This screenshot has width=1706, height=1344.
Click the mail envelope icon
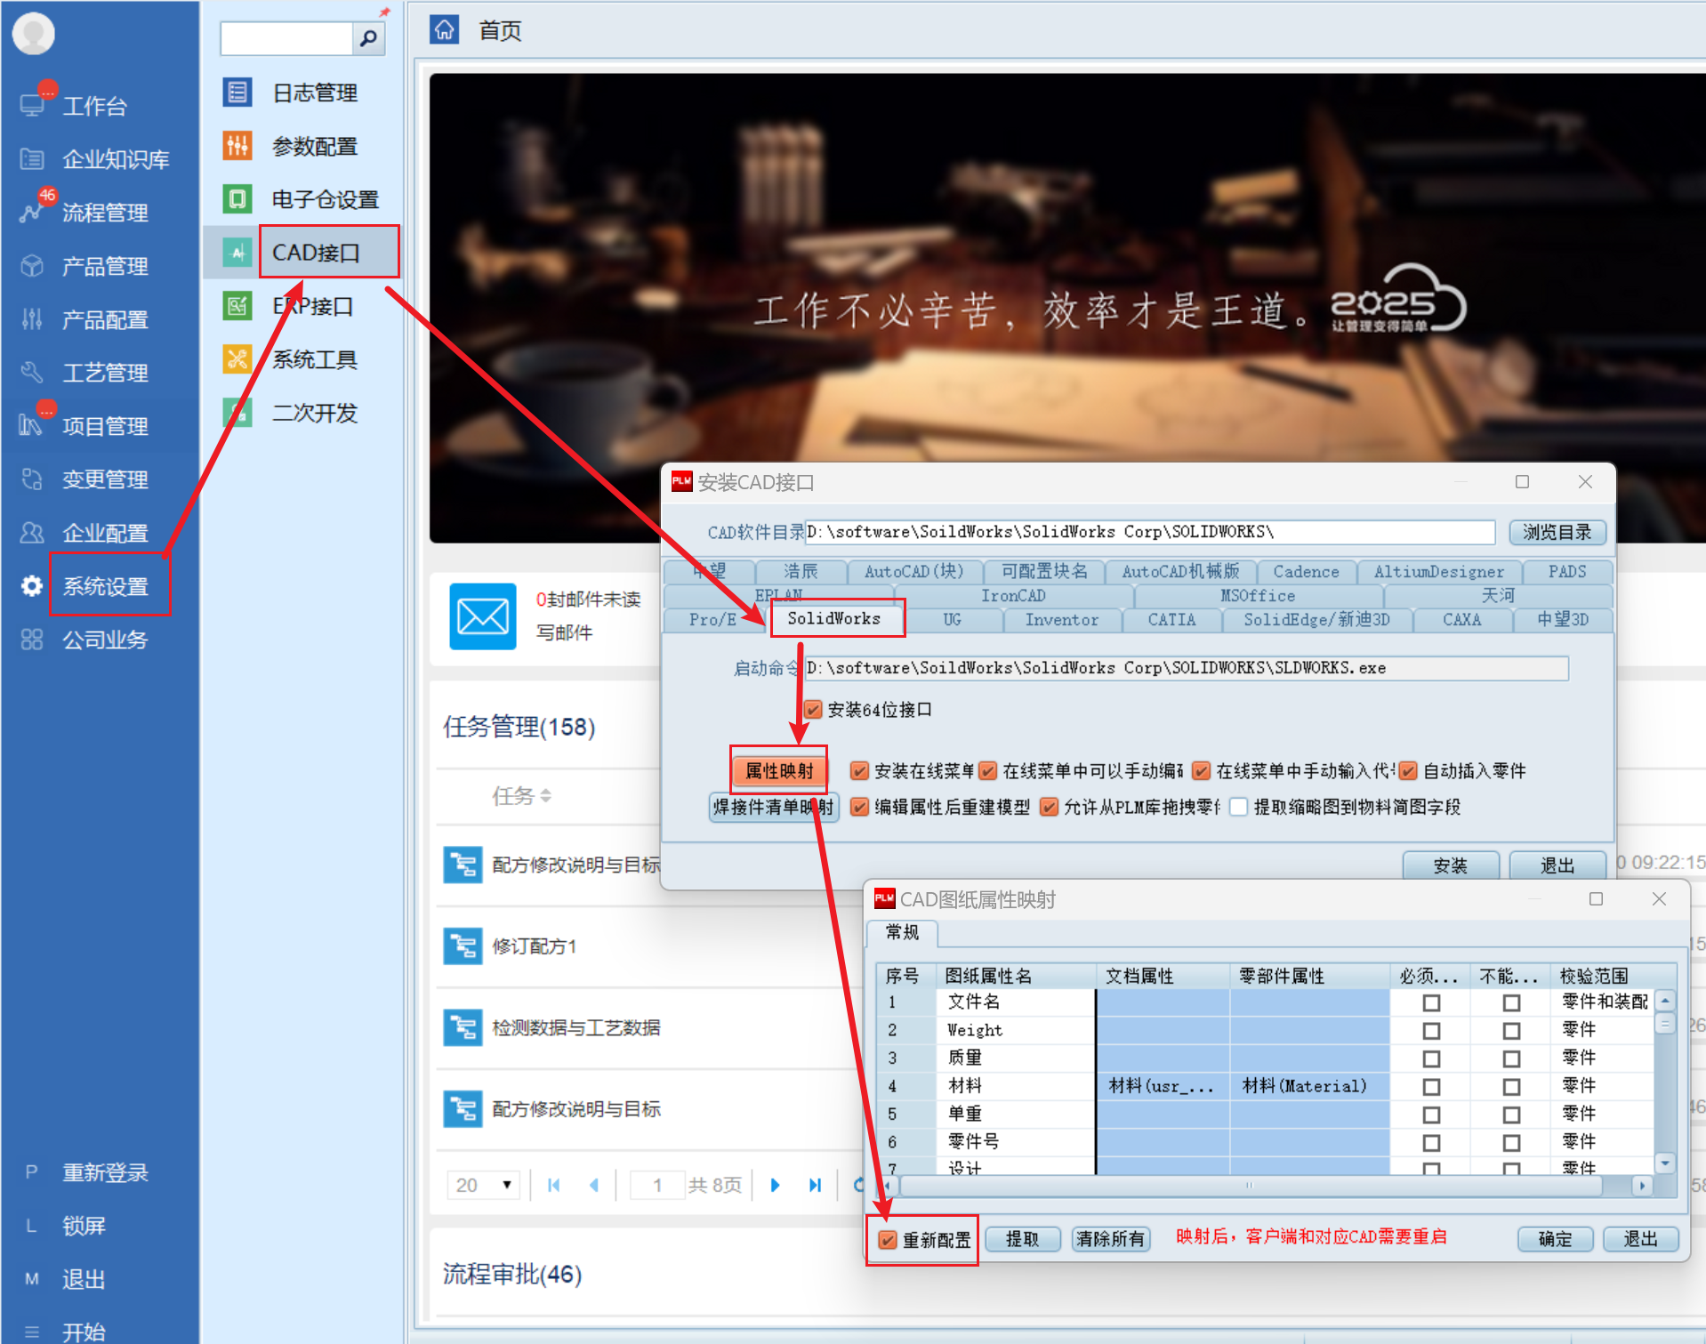click(x=482, y=616)
